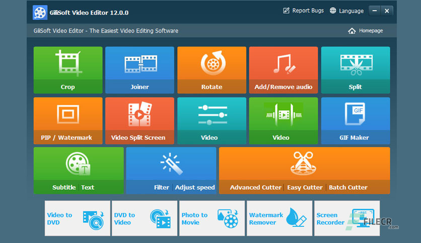Screen dimensions: 421x243
Task: Choose the Split label
Action: pos(355,87)
